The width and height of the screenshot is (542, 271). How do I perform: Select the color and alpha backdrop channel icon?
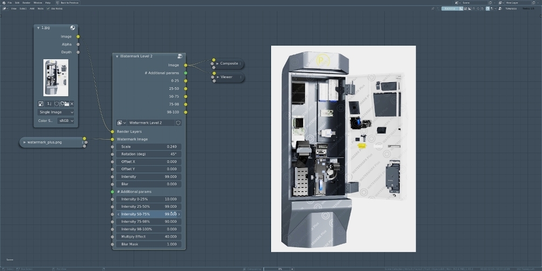tap(461, 9)
